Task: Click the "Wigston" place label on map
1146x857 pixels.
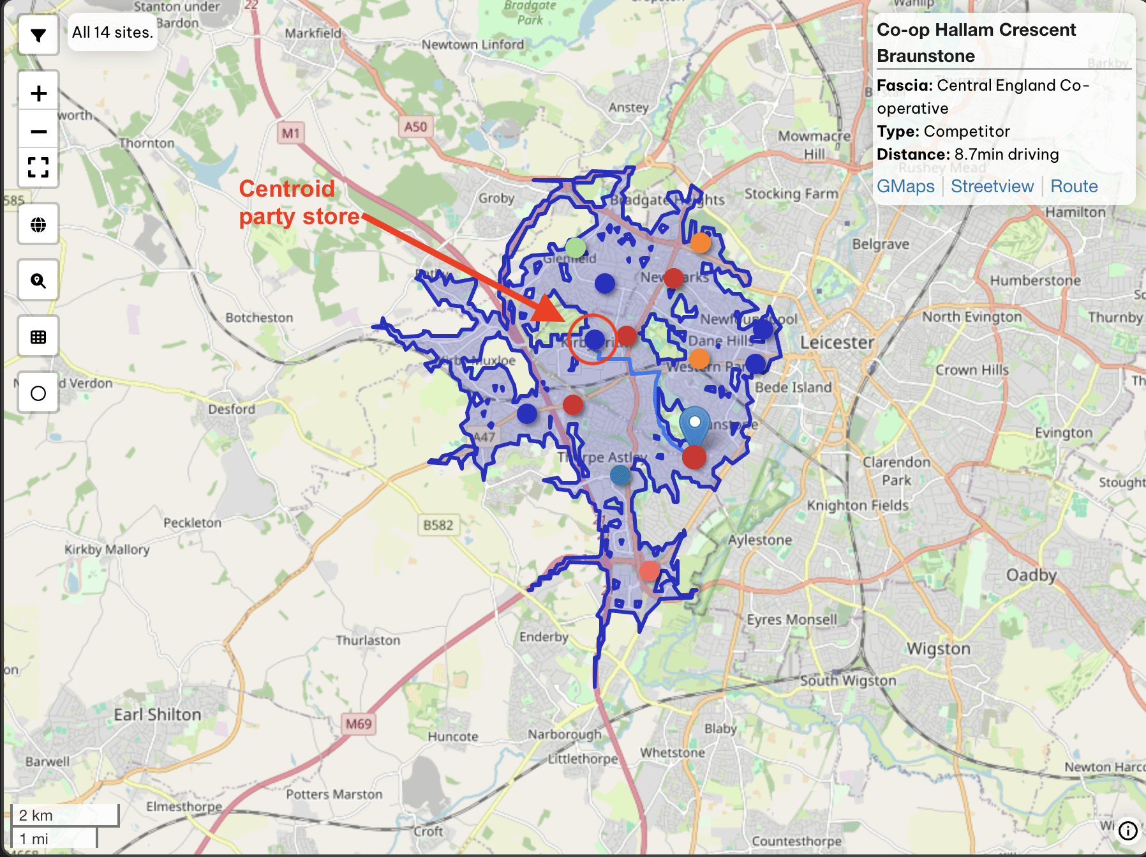Action: tap(939, 649)
